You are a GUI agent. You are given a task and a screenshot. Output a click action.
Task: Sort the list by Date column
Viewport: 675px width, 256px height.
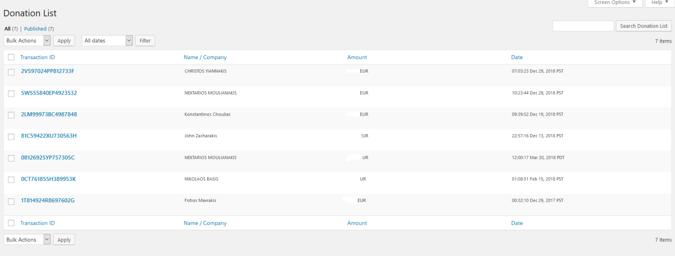click(517, 57)
